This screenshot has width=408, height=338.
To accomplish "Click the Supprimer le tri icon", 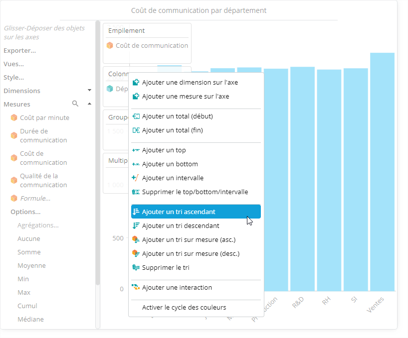I will (x=136, y=268).
